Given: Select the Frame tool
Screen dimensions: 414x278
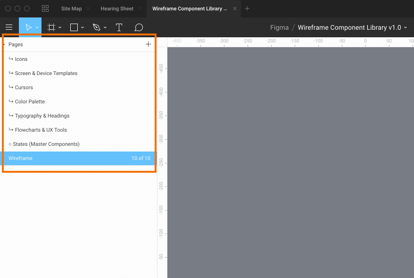Looking at the screenshot, I should [51, 27].
